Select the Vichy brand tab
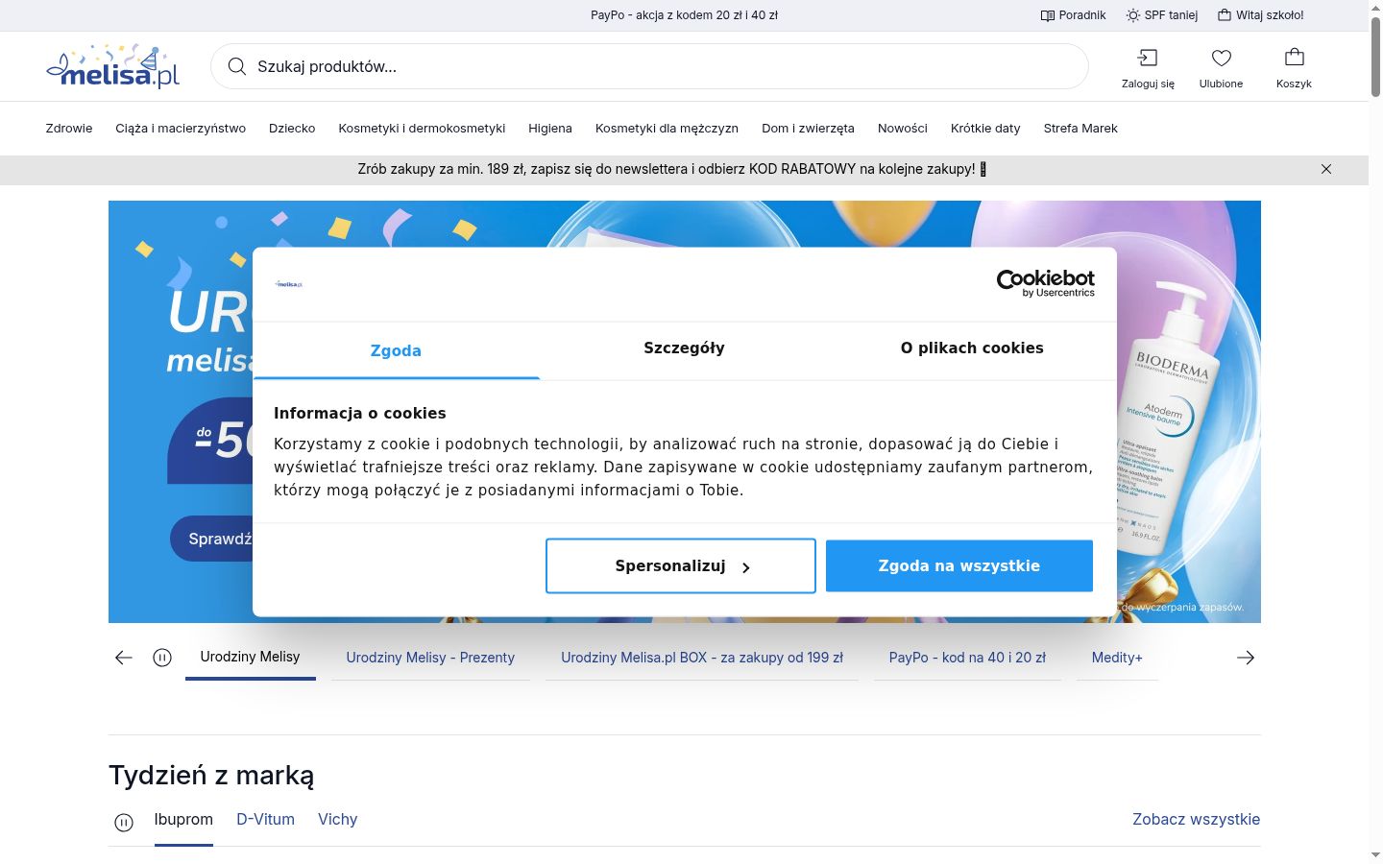Viewport: 1383px width, 864px height. (337, 820)
